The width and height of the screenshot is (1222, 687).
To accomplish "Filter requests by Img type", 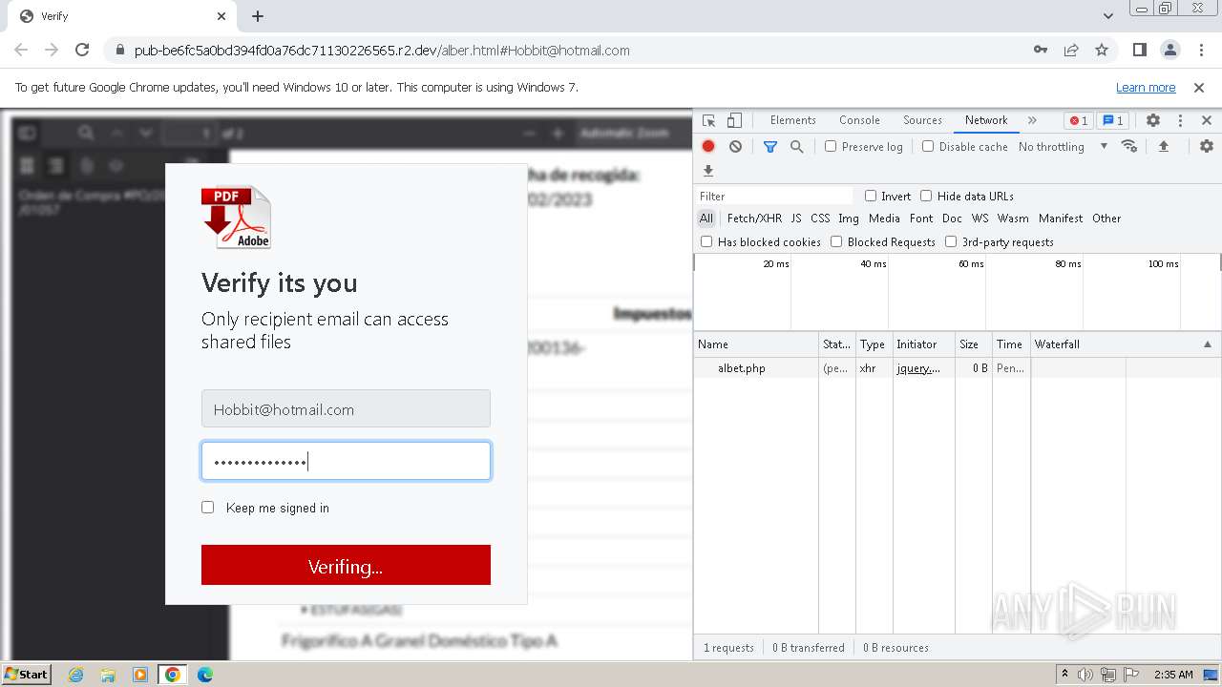I will (849, 219).
